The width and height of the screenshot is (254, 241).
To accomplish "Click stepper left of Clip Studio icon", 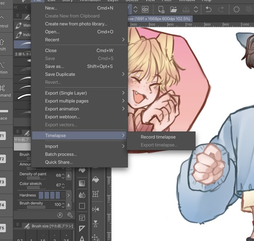I will pos(135,9).
